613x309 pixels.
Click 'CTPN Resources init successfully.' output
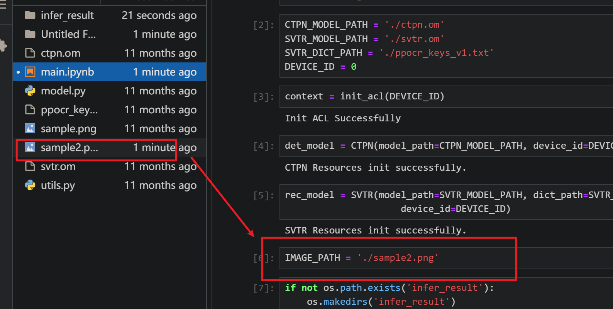click(x=376, y=168)
